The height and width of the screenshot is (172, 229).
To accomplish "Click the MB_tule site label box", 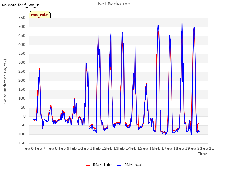I will 40,15.
